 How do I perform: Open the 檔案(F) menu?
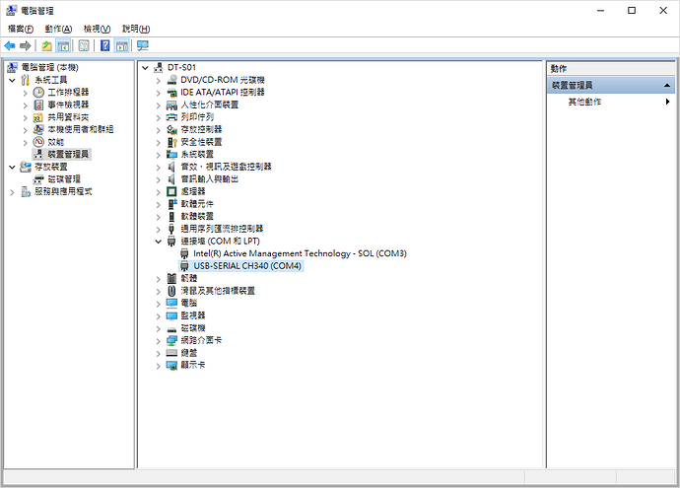point(21,29)
